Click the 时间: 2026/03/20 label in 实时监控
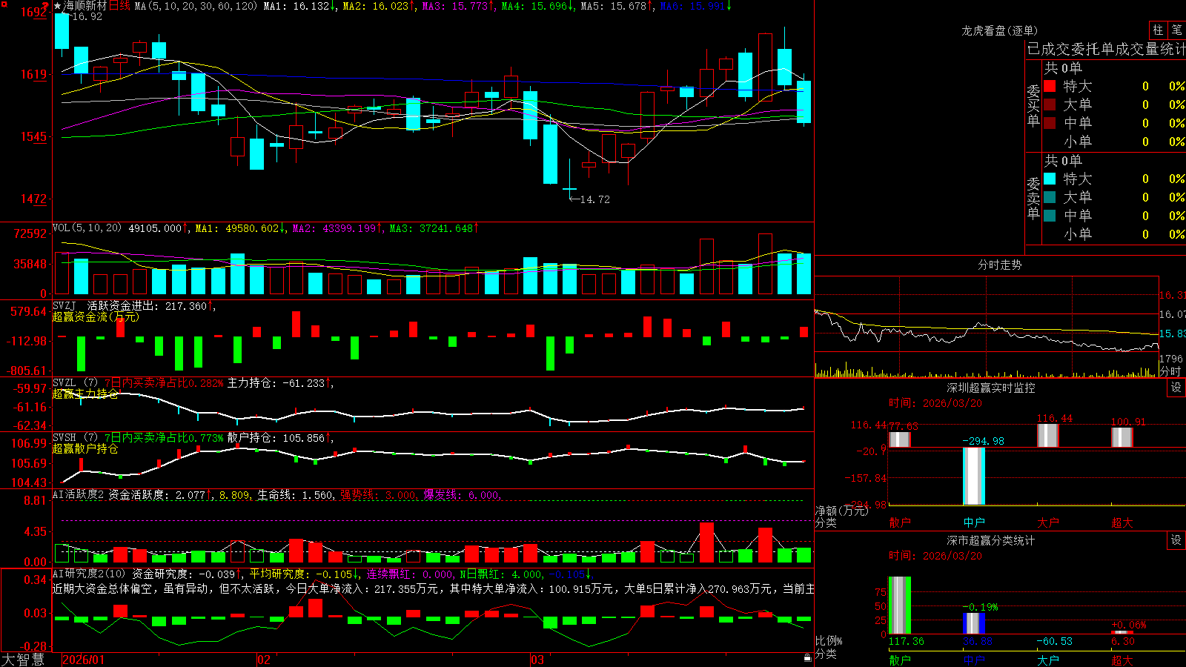This screenshot has height=667, width=1186. coord(935,403)
